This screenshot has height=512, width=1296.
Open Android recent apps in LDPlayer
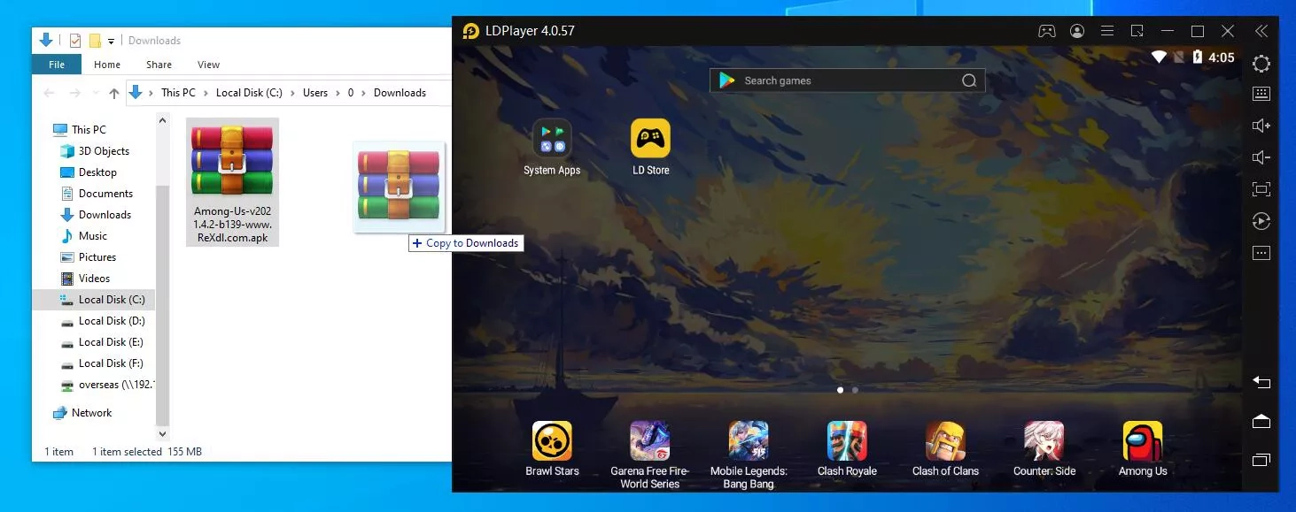click(x=1261, y=460)
